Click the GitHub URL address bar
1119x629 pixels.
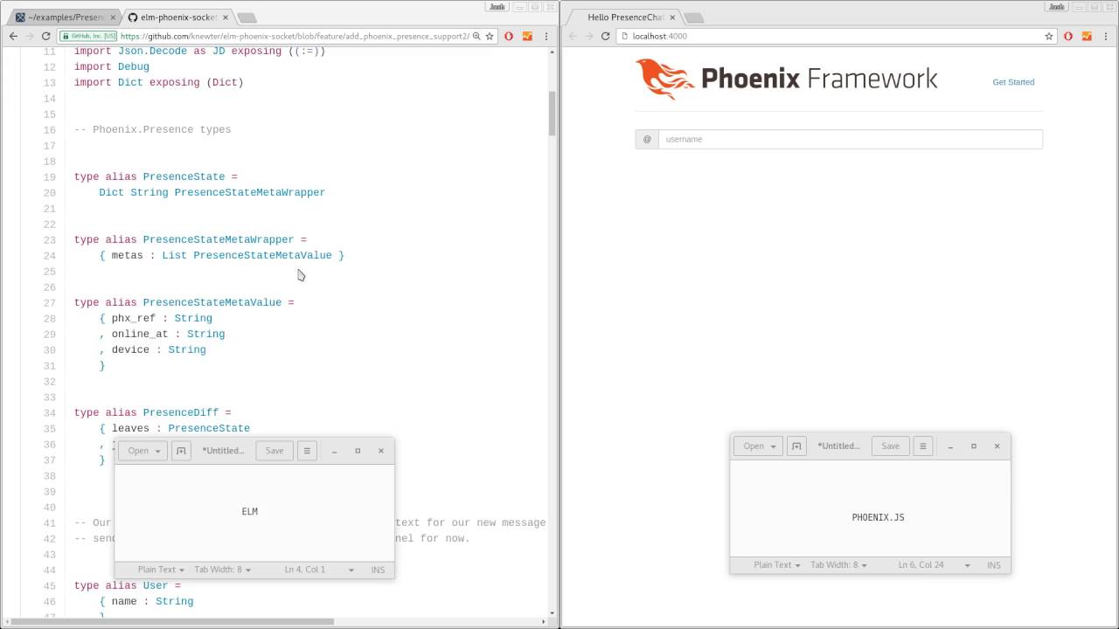coord(295,37)
